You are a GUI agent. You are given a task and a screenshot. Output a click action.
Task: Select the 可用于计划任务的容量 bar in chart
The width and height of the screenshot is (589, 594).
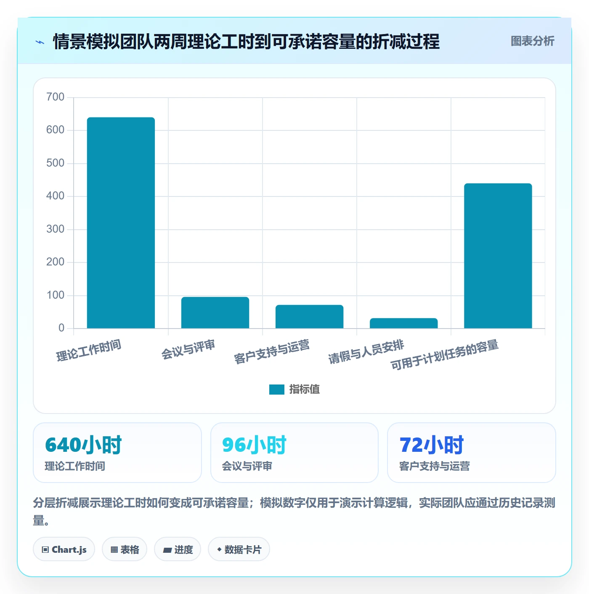(x=498, y=256)
